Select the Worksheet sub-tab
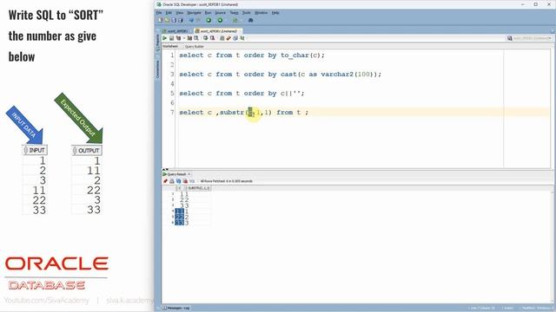The image size is (556, 312). [x=170, y=46]
